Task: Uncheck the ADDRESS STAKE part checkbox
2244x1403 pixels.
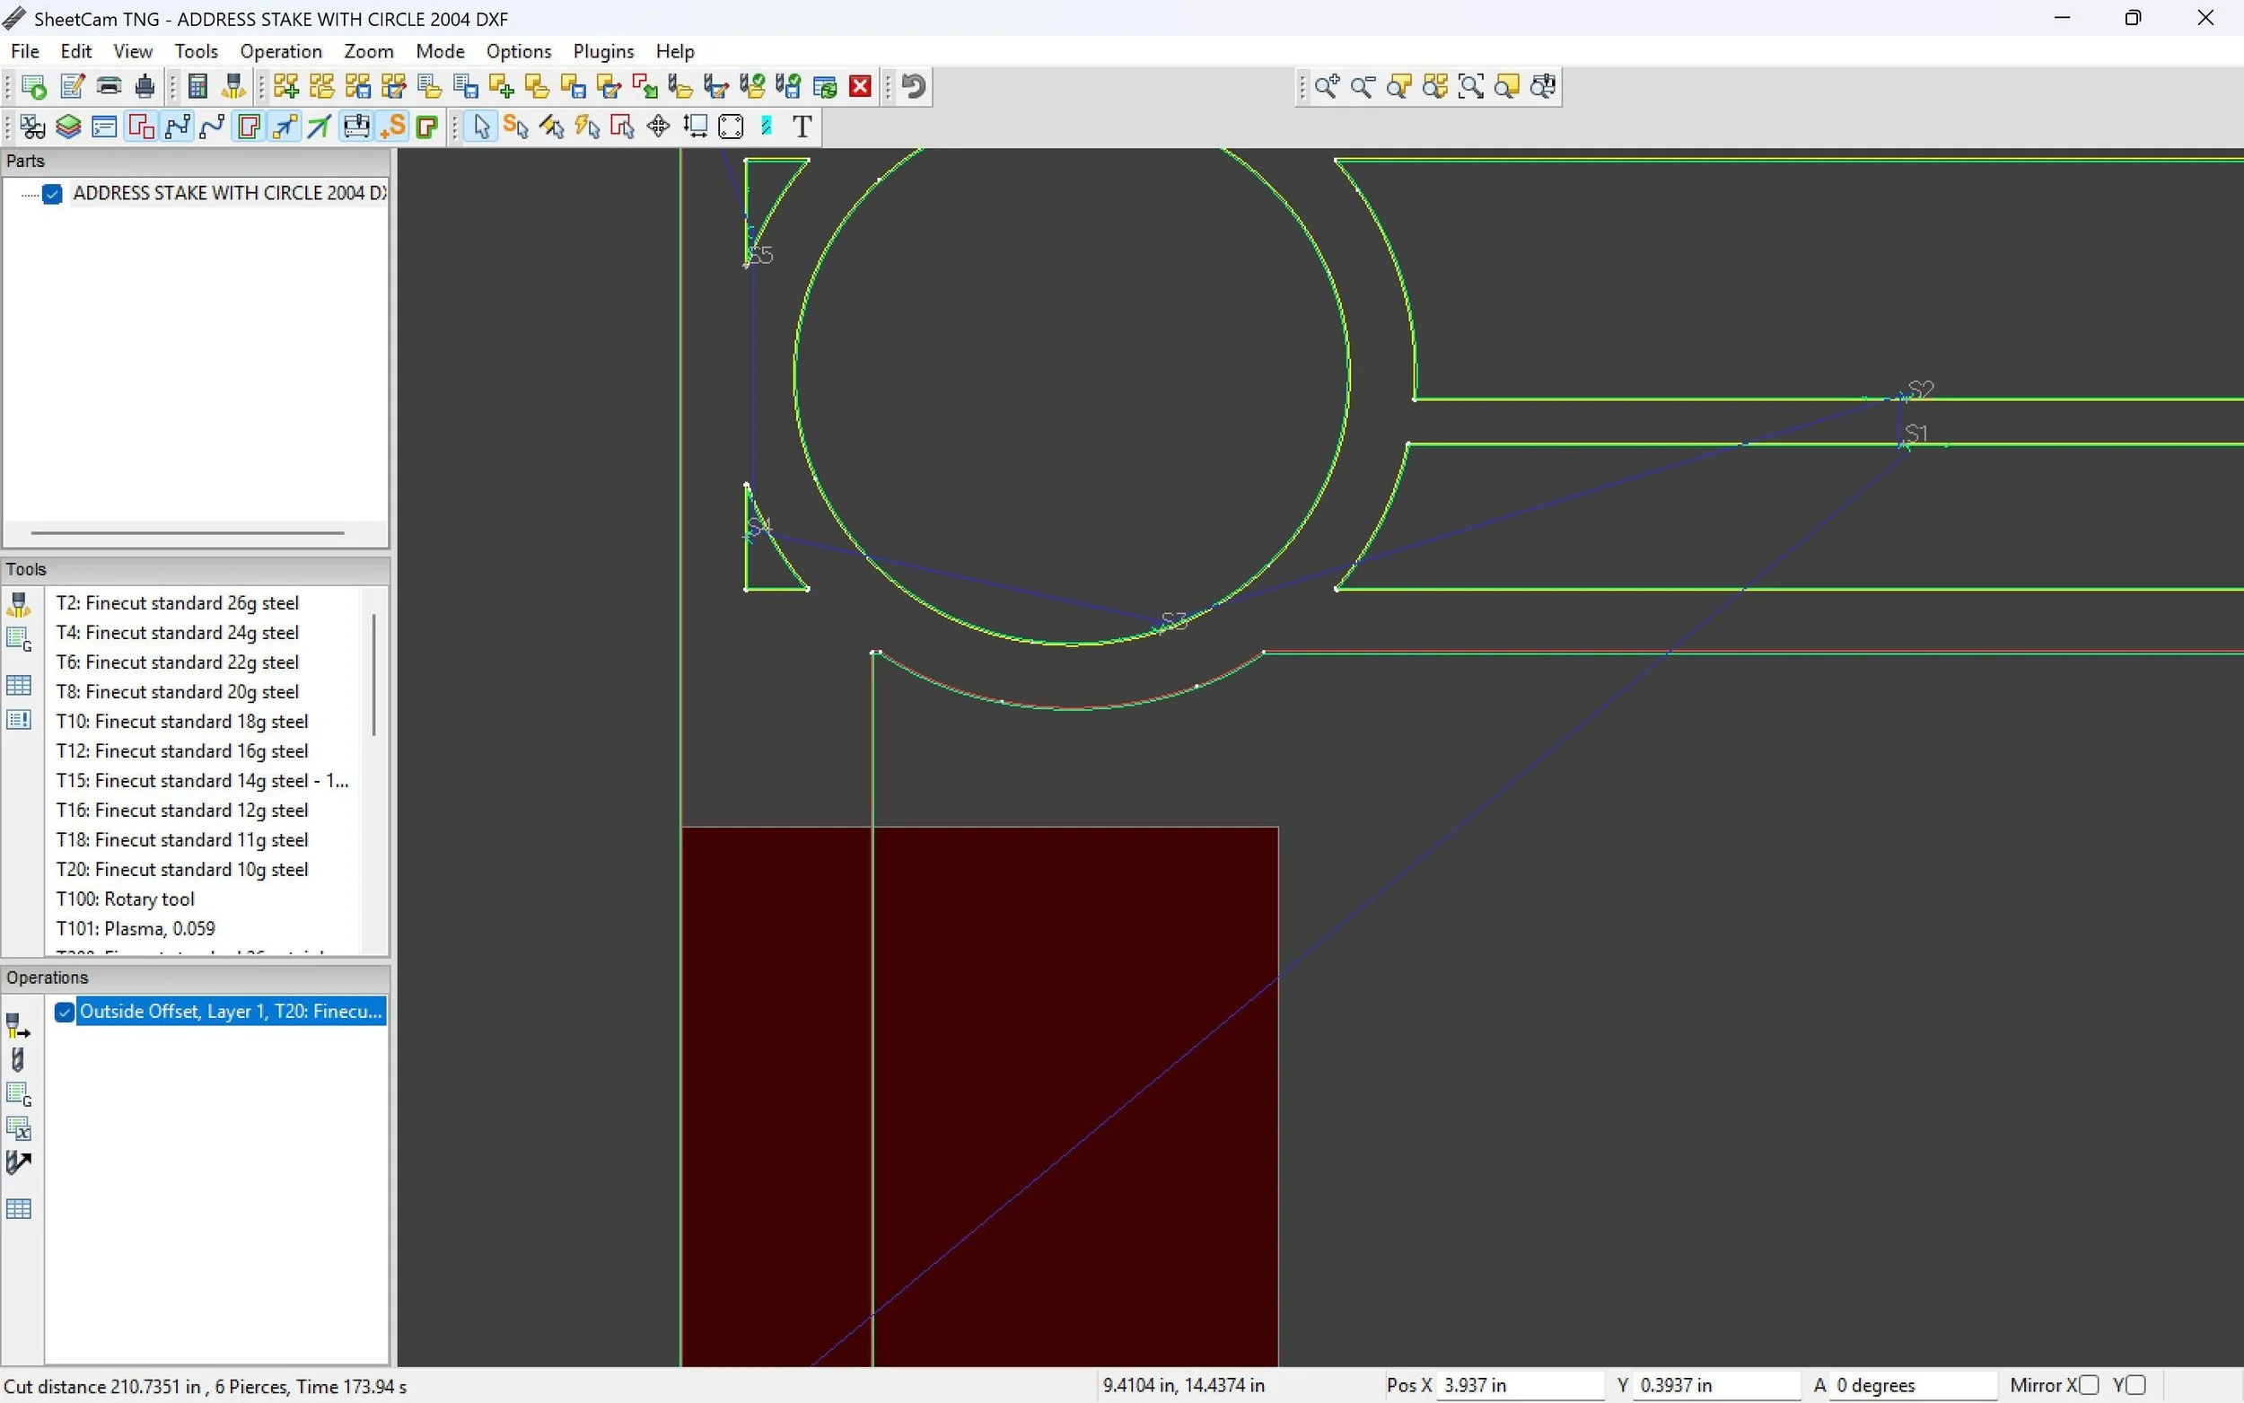Action: click(52, 193)
